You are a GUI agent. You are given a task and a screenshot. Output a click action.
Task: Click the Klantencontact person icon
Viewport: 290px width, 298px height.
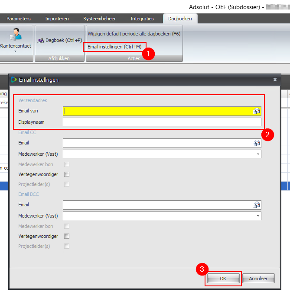coord(16,34)
